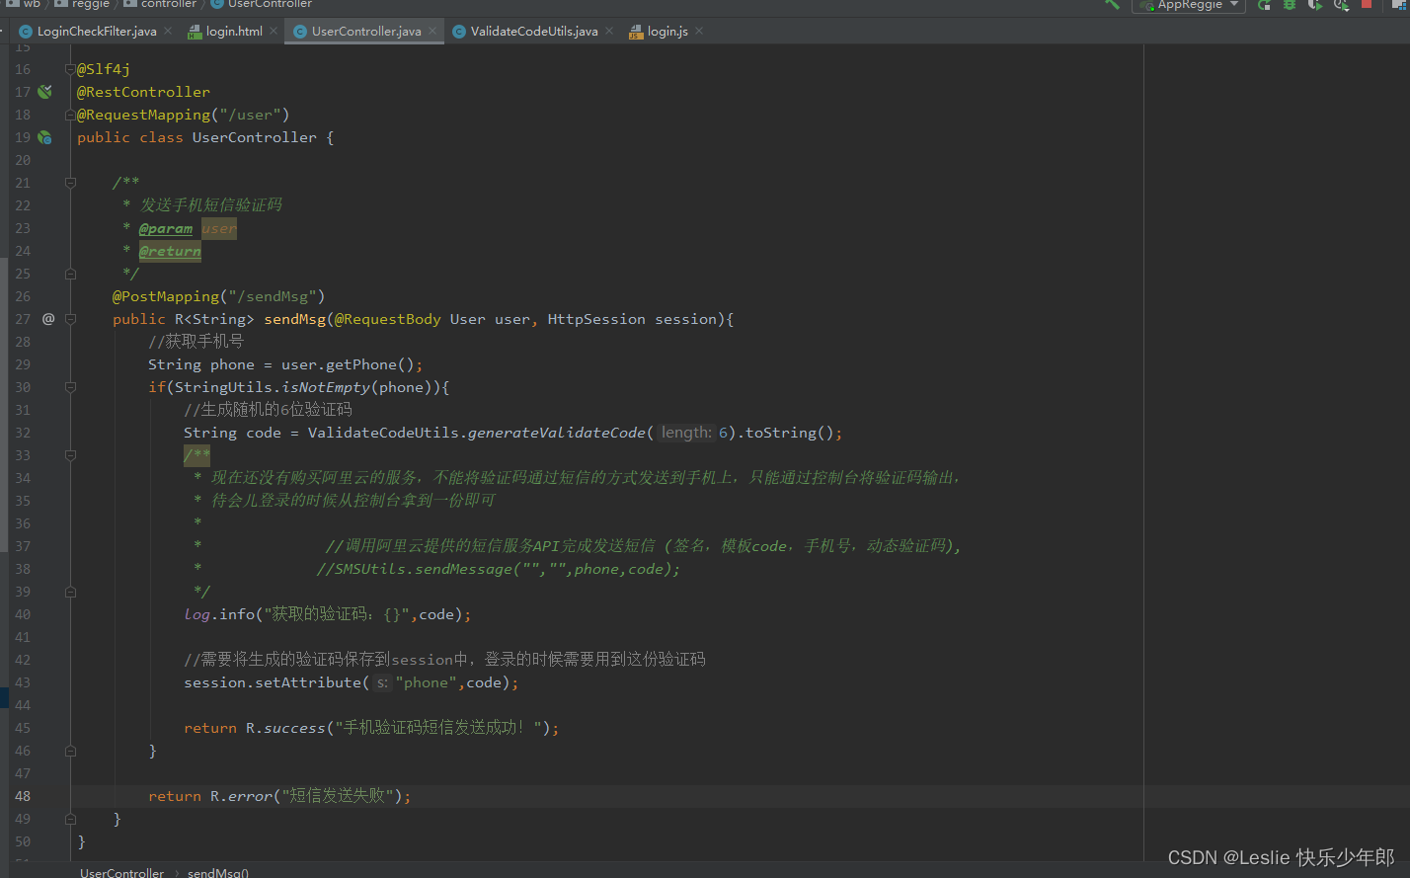Viewport: 1410px width, 878px height.
Task: Click the @return Javadoc tag
Action: pos(170,251)
